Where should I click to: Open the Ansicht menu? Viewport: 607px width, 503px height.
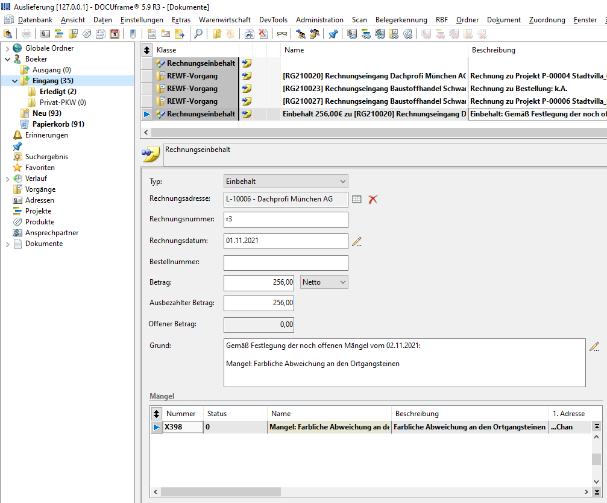pos(73,20)
